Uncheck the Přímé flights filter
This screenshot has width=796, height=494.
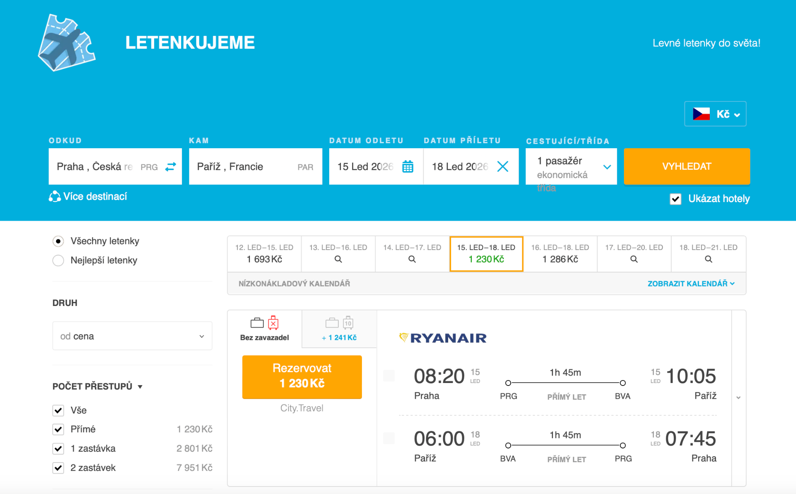(x=58, y=429)
